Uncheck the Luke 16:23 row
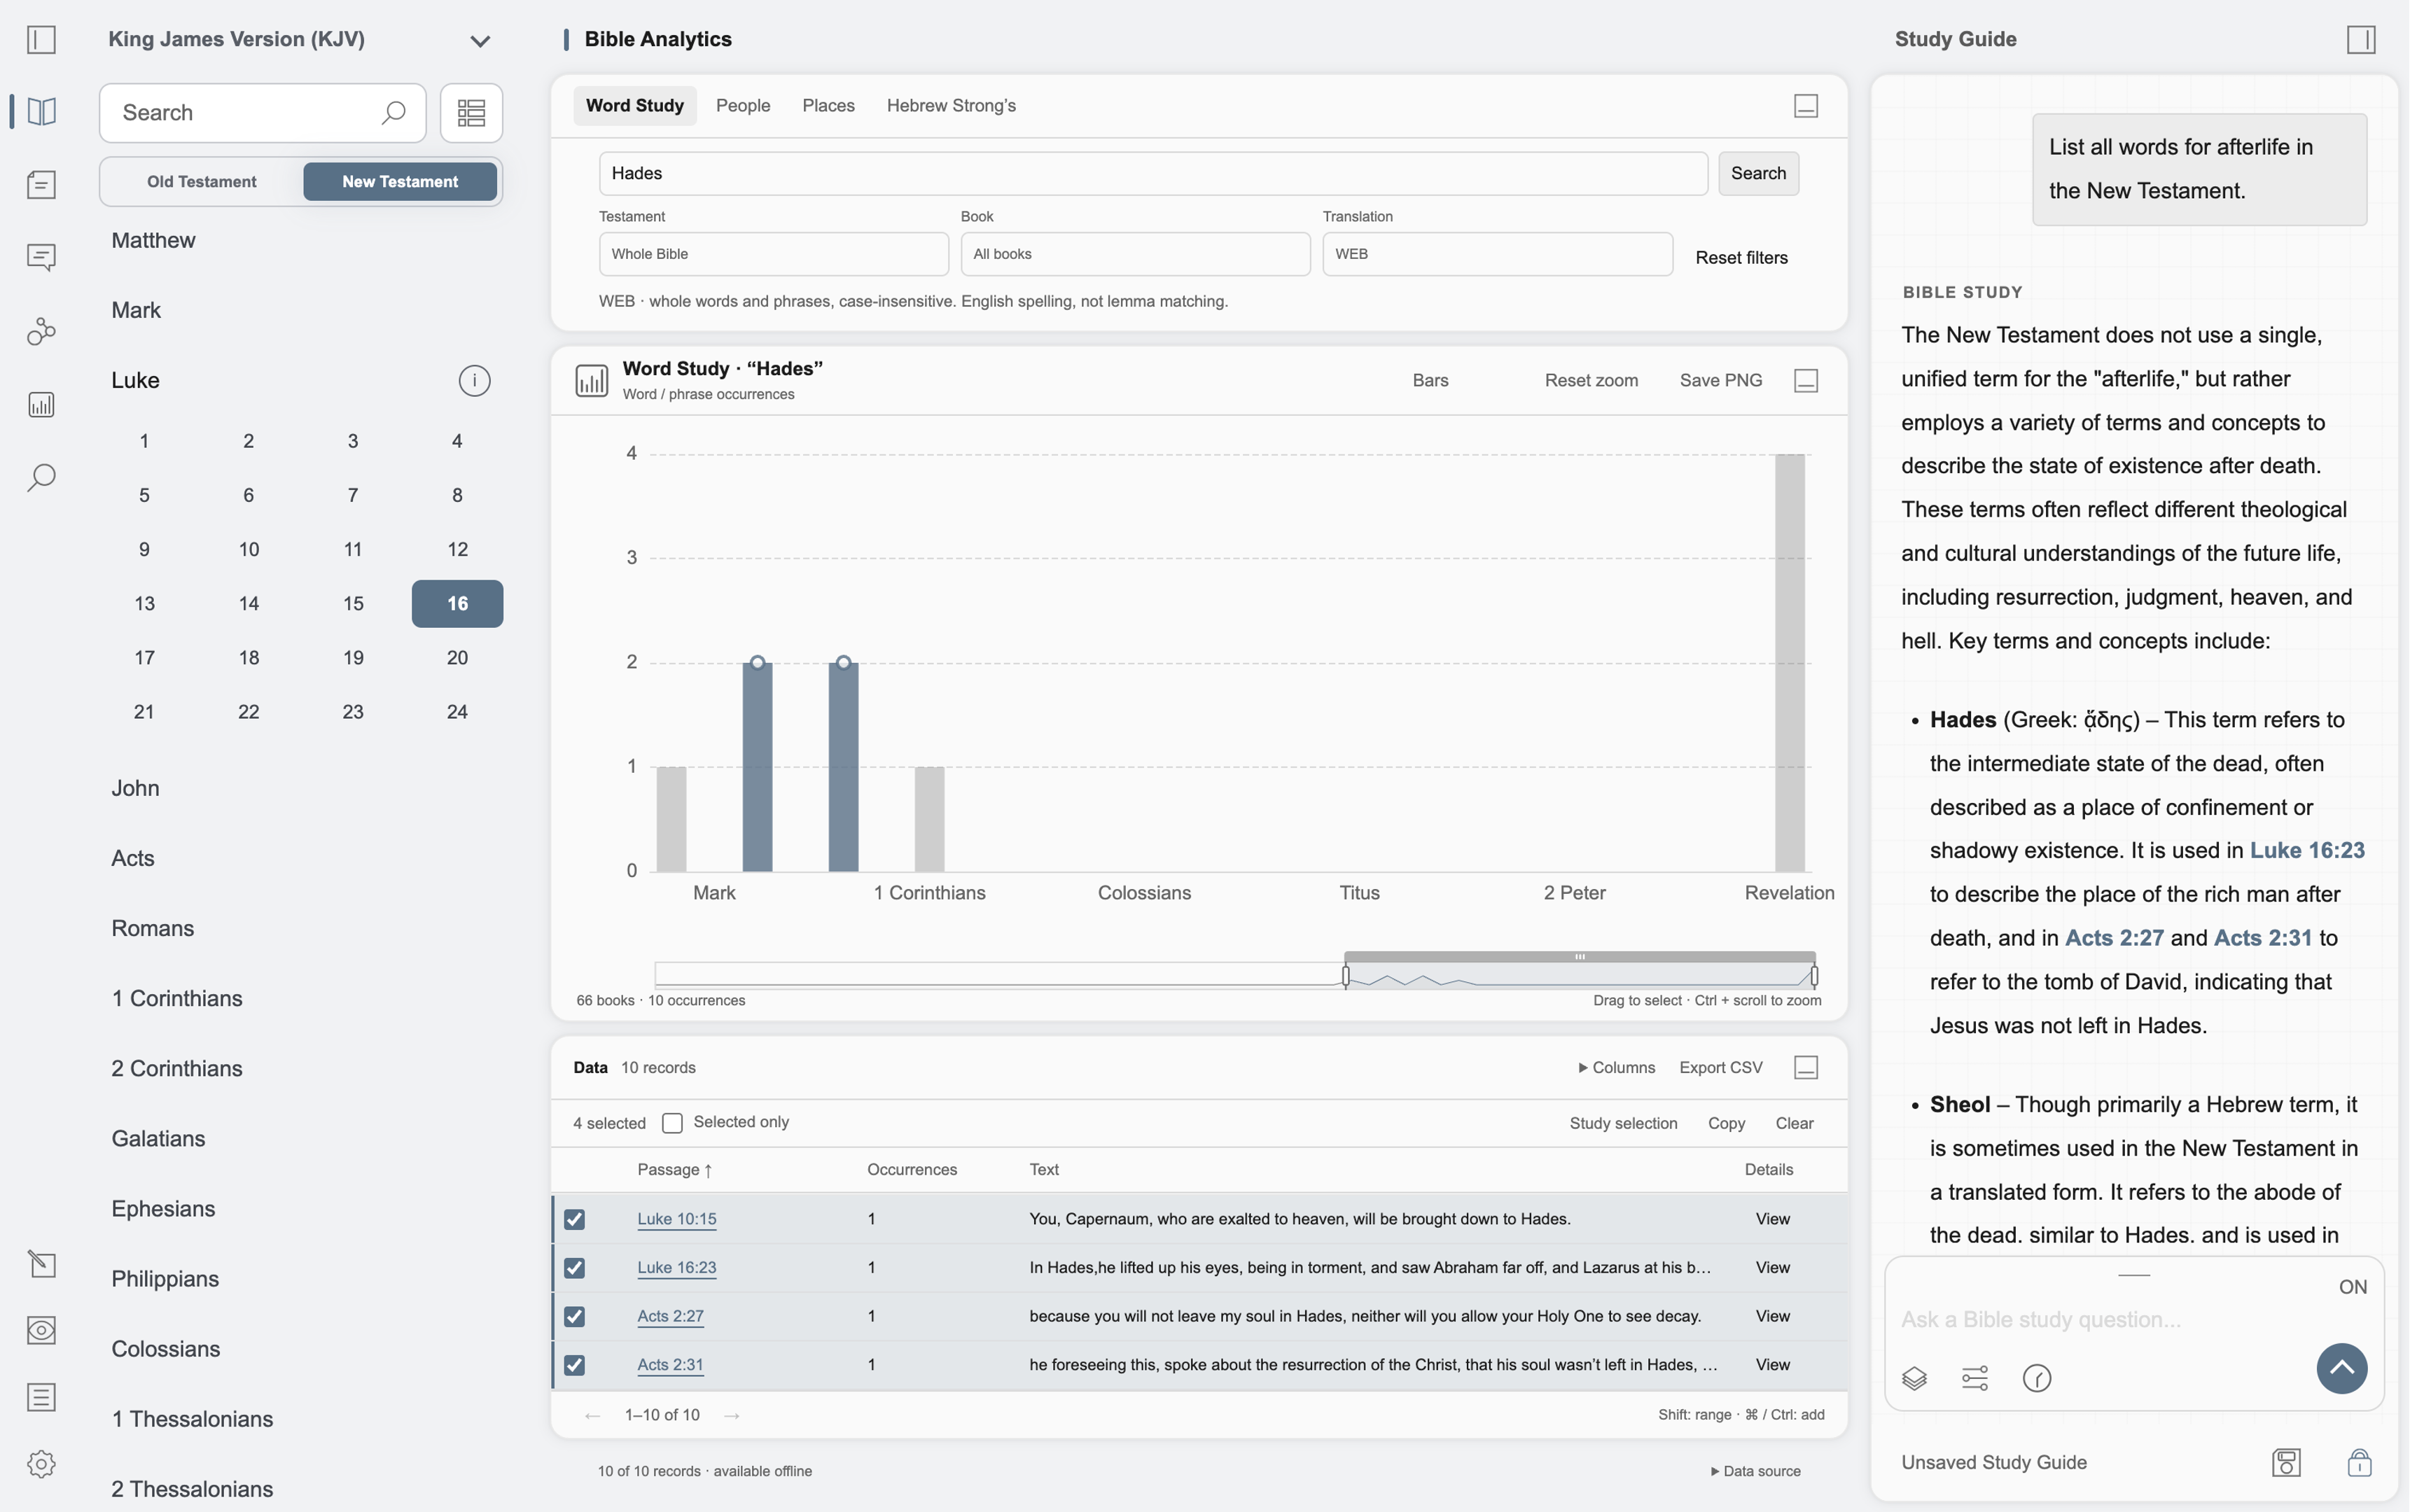The width and height of the screenshot is (2410, 1512). 574,1268
